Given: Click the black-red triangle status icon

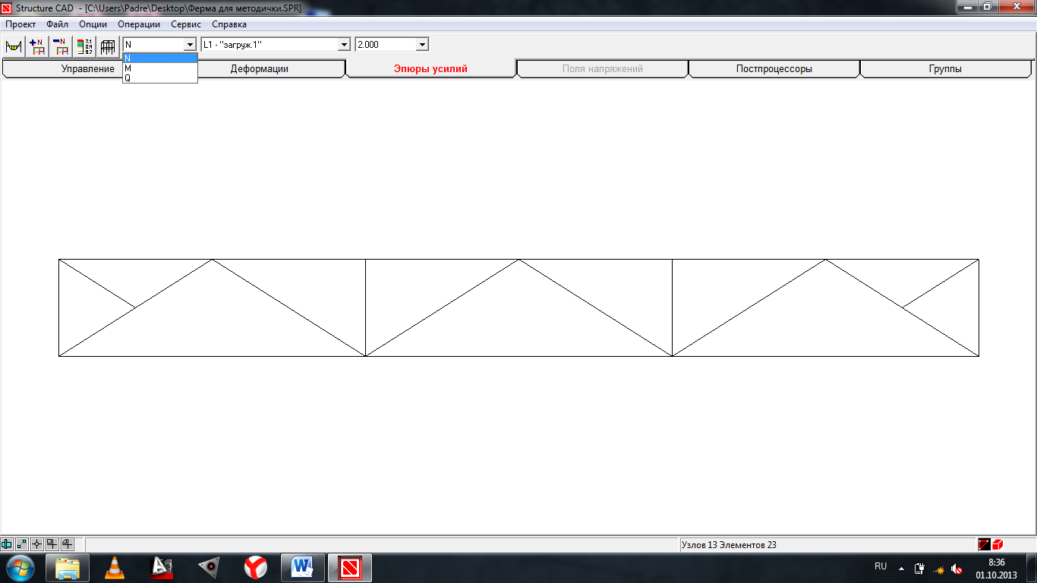Looking at the screenshot, I should 985,544.
